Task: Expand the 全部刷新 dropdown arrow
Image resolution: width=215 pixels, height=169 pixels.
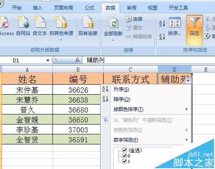Action: pyautogui.click(x=113, y=40)
